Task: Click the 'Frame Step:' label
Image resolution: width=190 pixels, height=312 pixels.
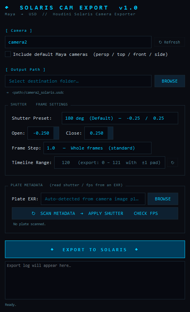Action: 26,148
